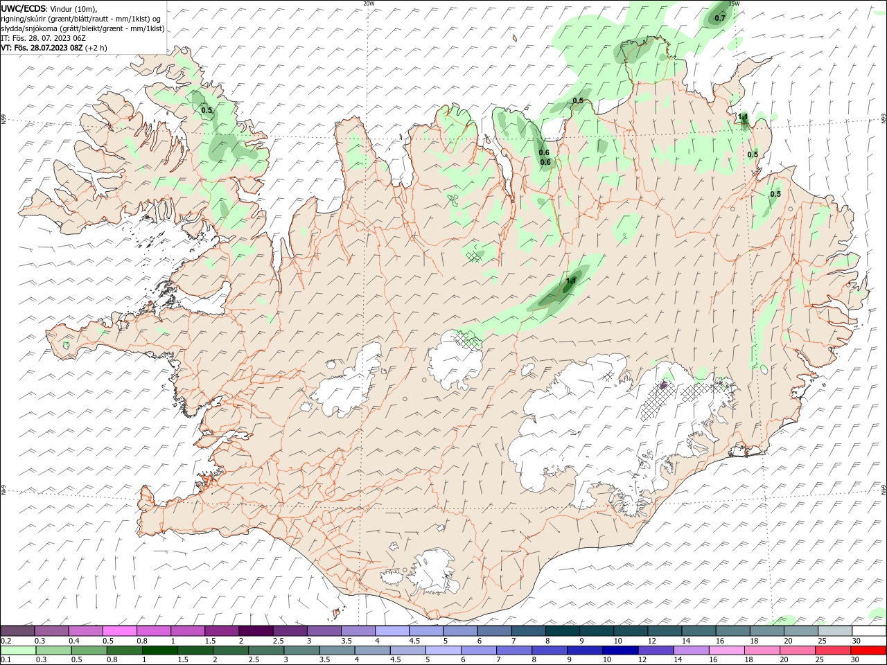Pick the lower legend green swatch starting at 0.8

tap(124, 650)
